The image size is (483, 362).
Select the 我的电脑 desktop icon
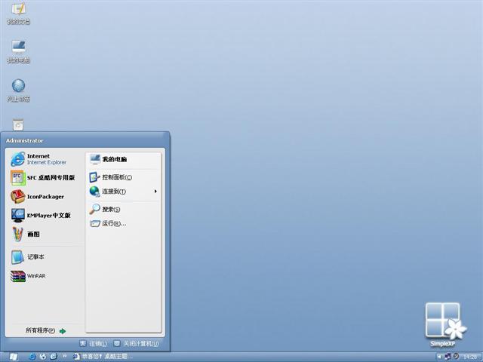click(18, 52)
